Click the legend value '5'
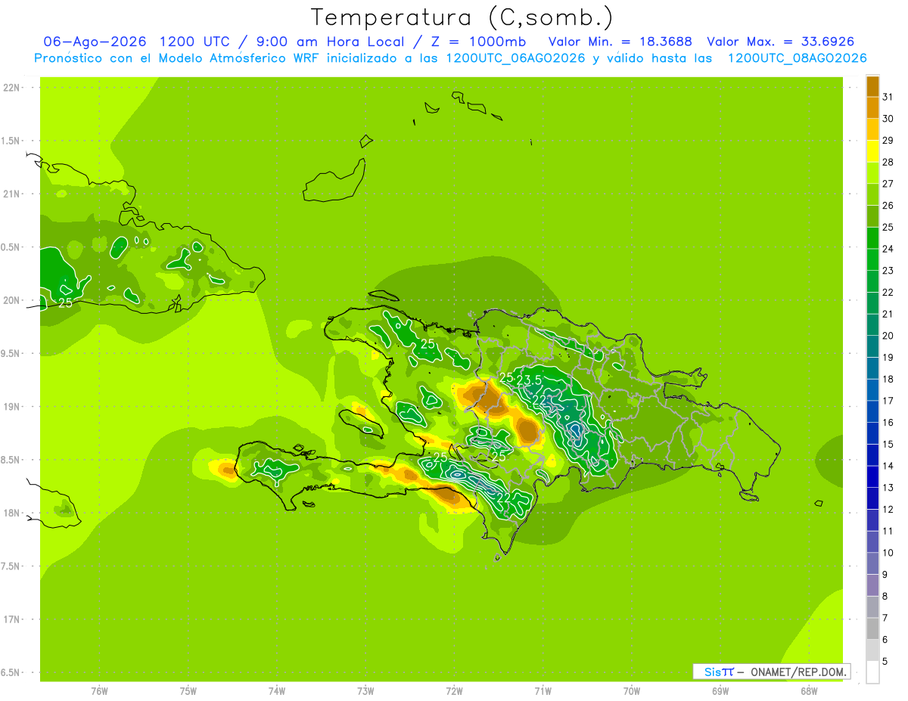The height and width of the screenshot is (701, 908). pos(885,662)
